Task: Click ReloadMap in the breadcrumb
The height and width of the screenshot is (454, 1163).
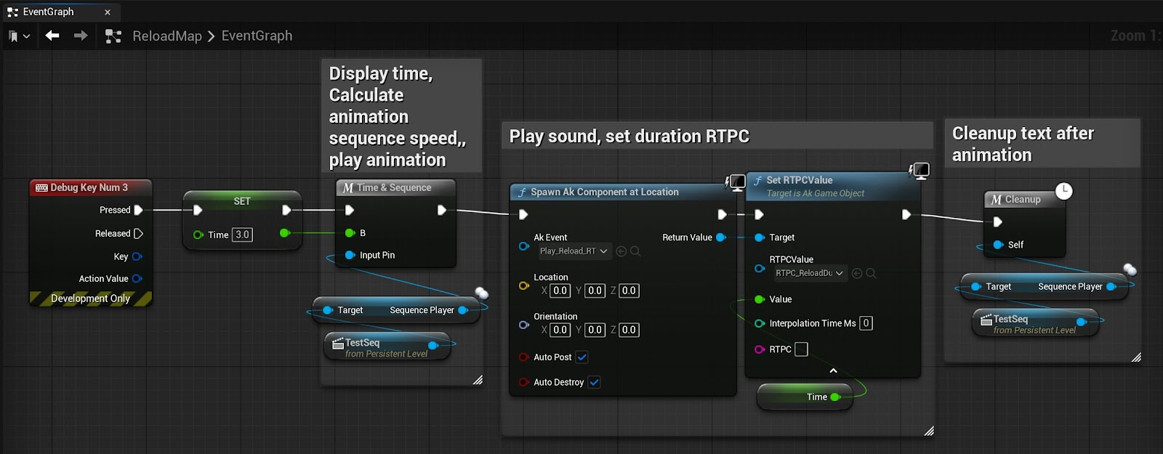Action: coord(166,36)
